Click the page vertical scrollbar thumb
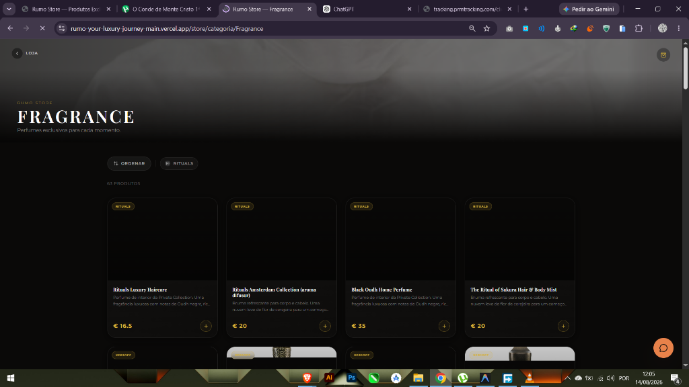This screenshot has width=689, height=387. pos(685,68)
